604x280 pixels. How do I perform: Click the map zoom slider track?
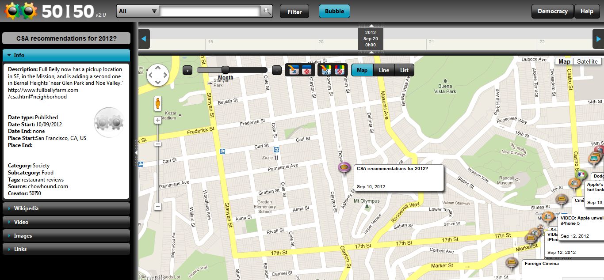point(158,163)
